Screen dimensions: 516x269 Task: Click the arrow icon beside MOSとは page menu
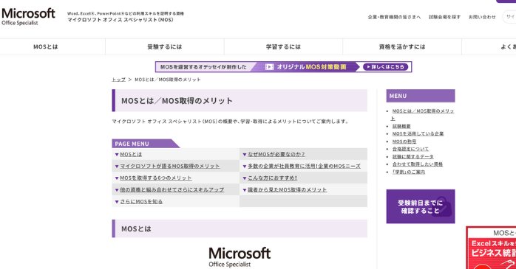117,155
